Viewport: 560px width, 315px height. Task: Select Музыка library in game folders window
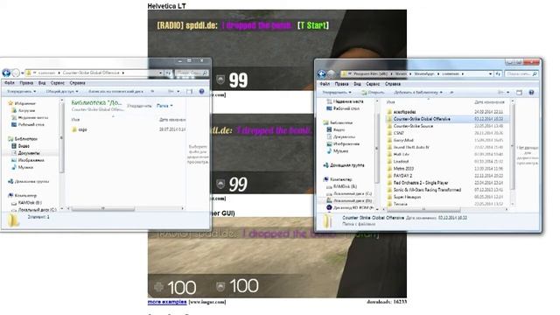pos(338,151)
